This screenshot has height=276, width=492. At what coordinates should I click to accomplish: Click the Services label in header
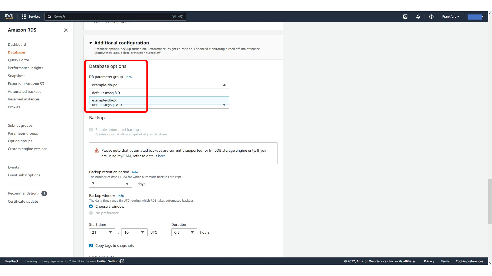coord(34,17)
